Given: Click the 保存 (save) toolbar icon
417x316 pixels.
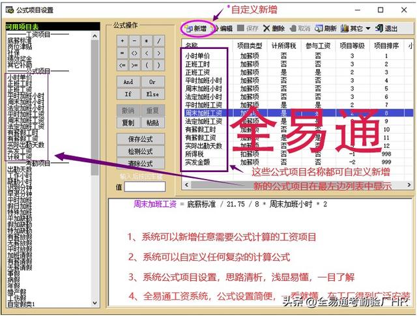Looking at the screenshot, I should coord(240,28).
